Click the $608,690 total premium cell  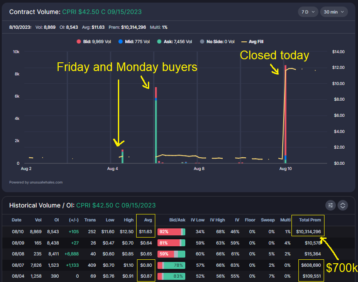tap(311, 265)
